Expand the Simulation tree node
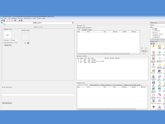The image size is (165, 124). 151,31
